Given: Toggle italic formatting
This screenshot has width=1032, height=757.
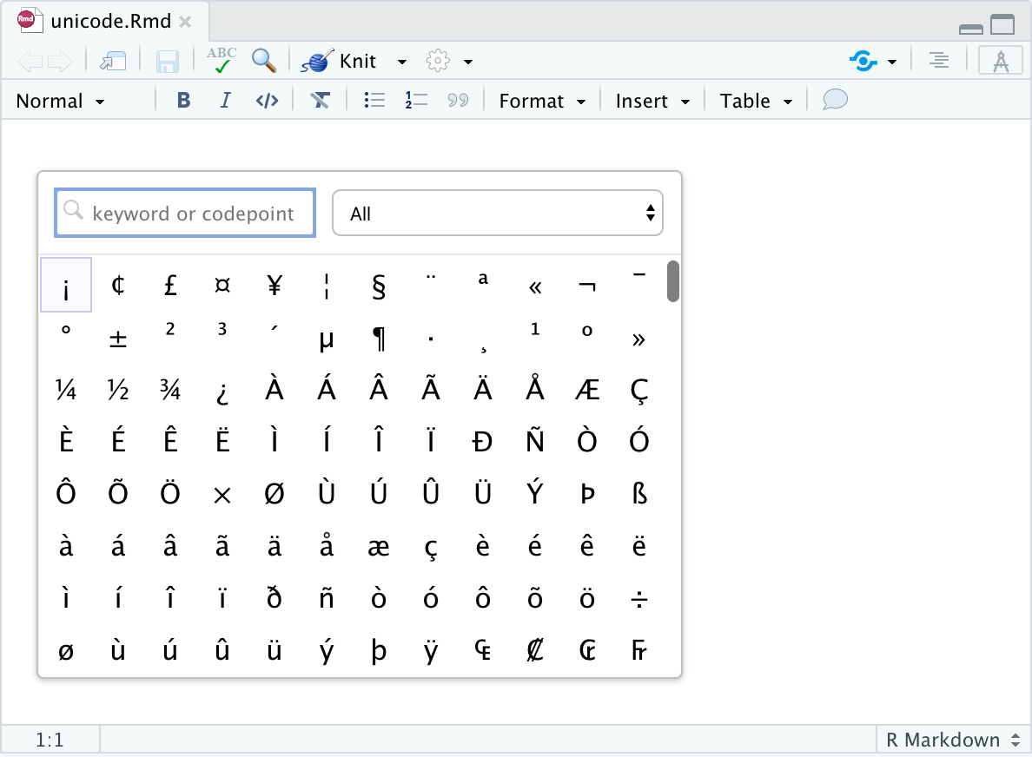Looking at the screenshot, I should [224, 100].
